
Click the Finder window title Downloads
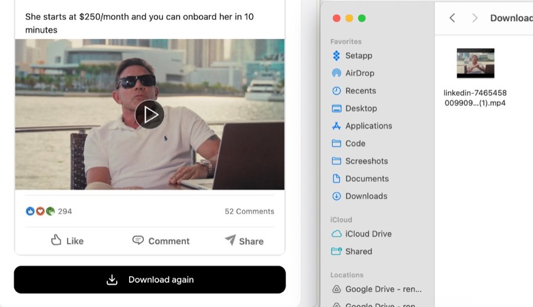pos(511,18)
